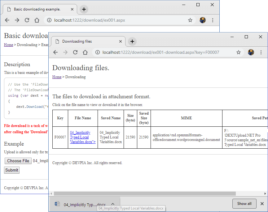Click dext.Download code line in example
268x212 pixels.
[x=32, y=107]
